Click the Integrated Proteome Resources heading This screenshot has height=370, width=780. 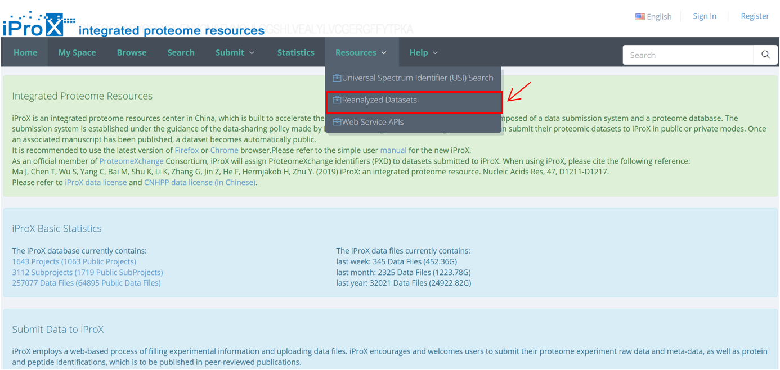click(82, 96)
